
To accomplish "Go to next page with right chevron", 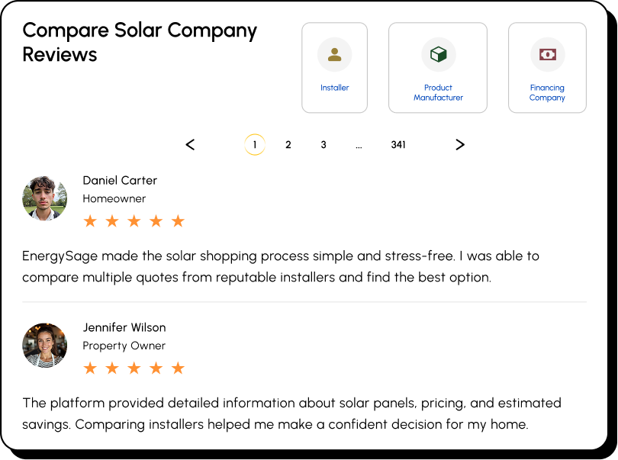I will [x=460, y=145].
